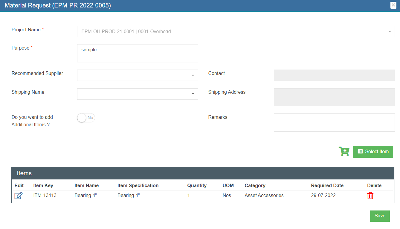This screenshot has height=229, width=400.
Task: Toggle the Additional Items switch
Action: [86, 118]
